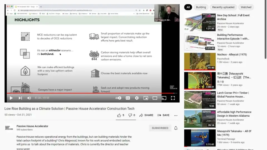The image size is (267, 150).
Task: Click the play button in video player
Action: pyautogui.click(x=11, y=98)
